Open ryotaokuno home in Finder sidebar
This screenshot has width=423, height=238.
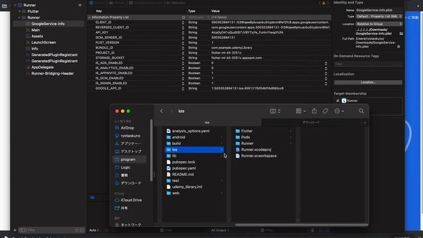(x=130, y=136)
